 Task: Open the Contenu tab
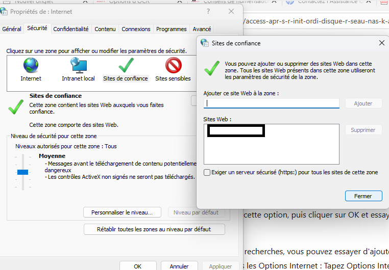[105, 29]
